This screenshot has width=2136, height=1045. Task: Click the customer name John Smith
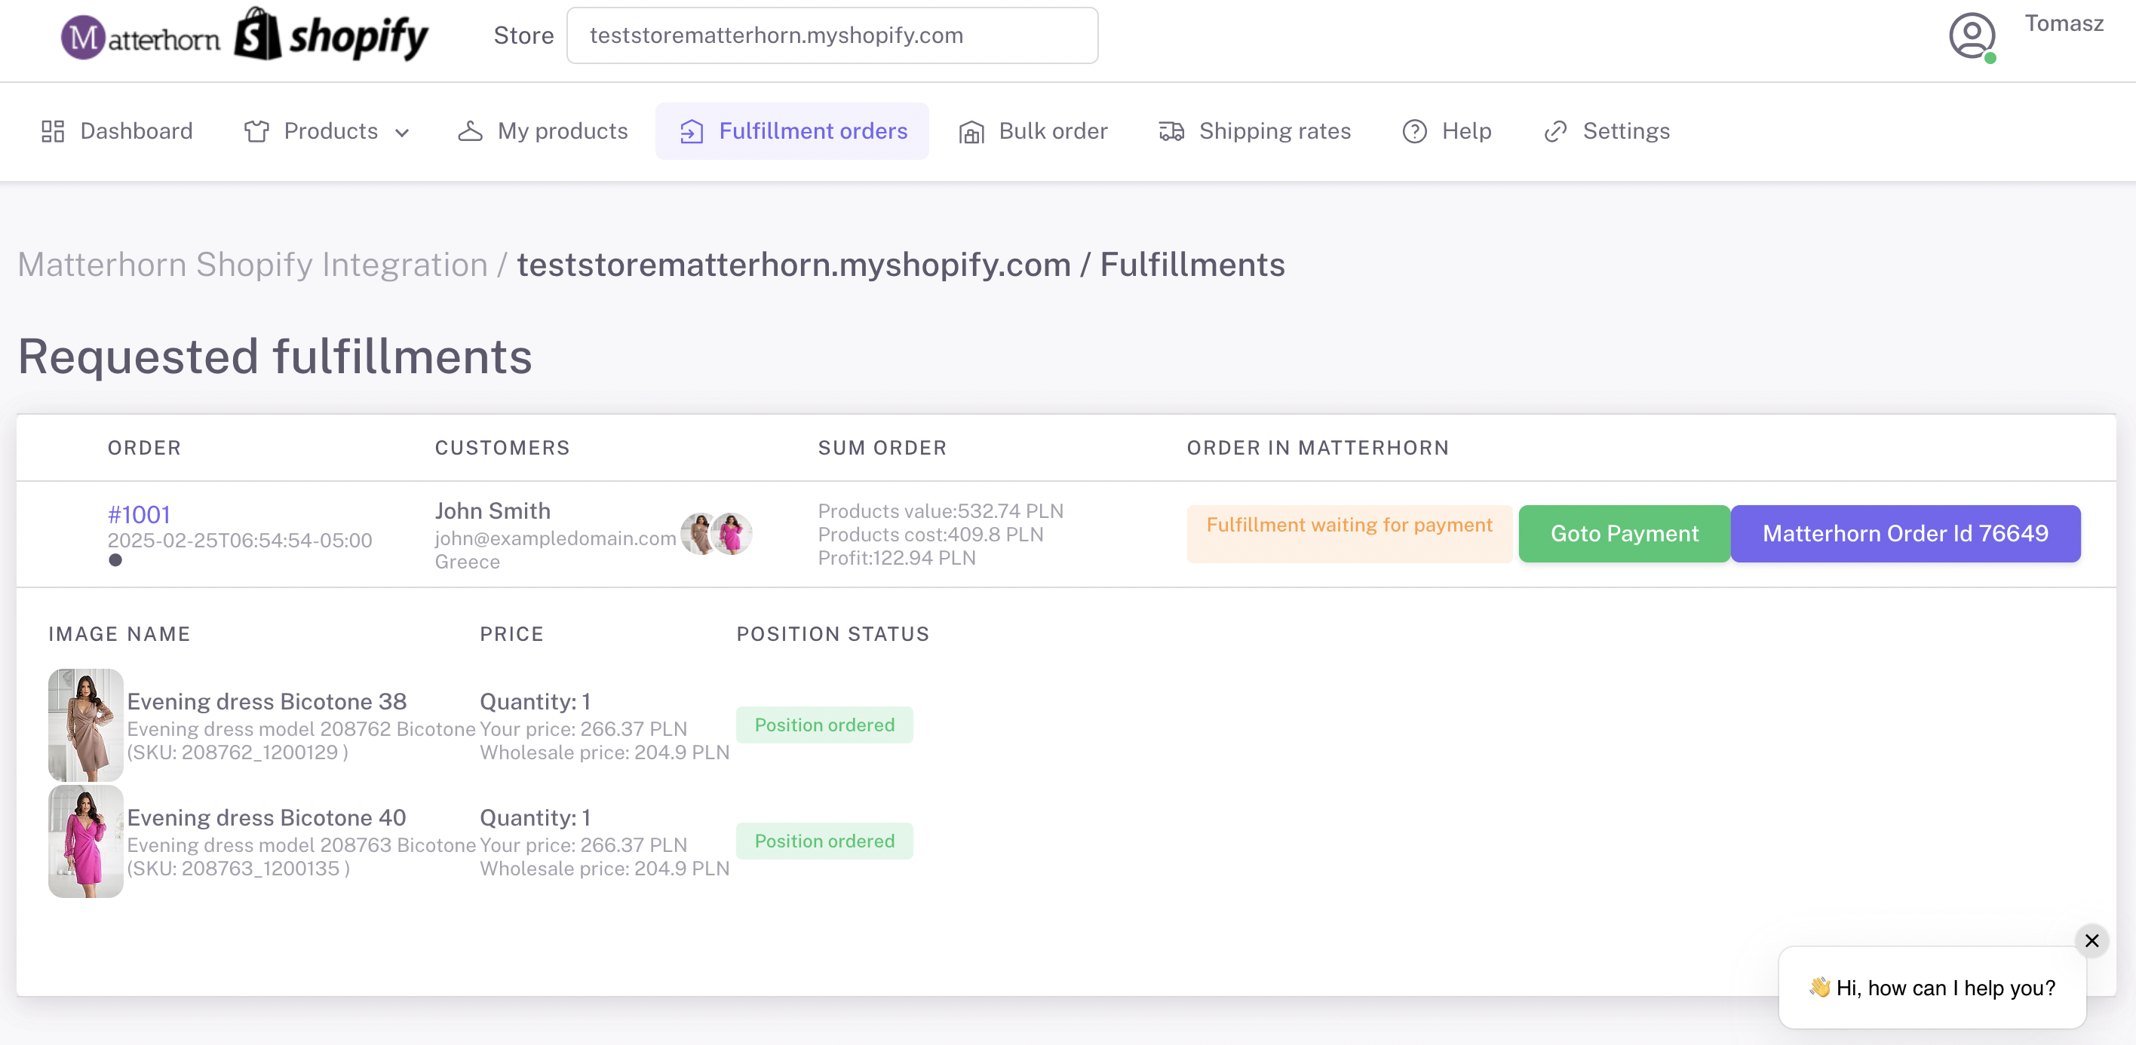pyautogui.click(x=493, y=510)
